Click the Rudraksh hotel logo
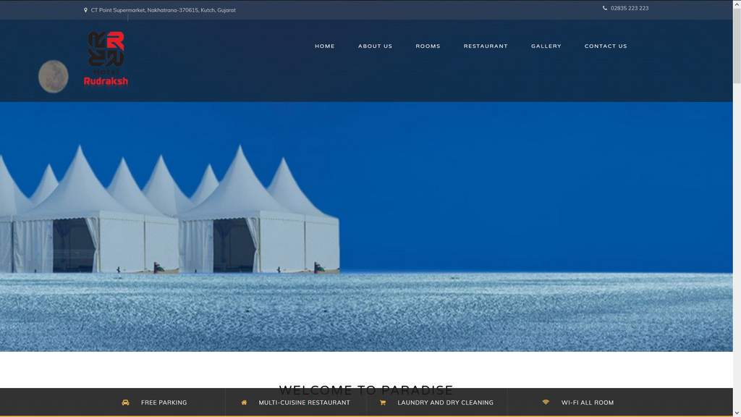Screen dimensions: 741x417 tap(106, 59)
